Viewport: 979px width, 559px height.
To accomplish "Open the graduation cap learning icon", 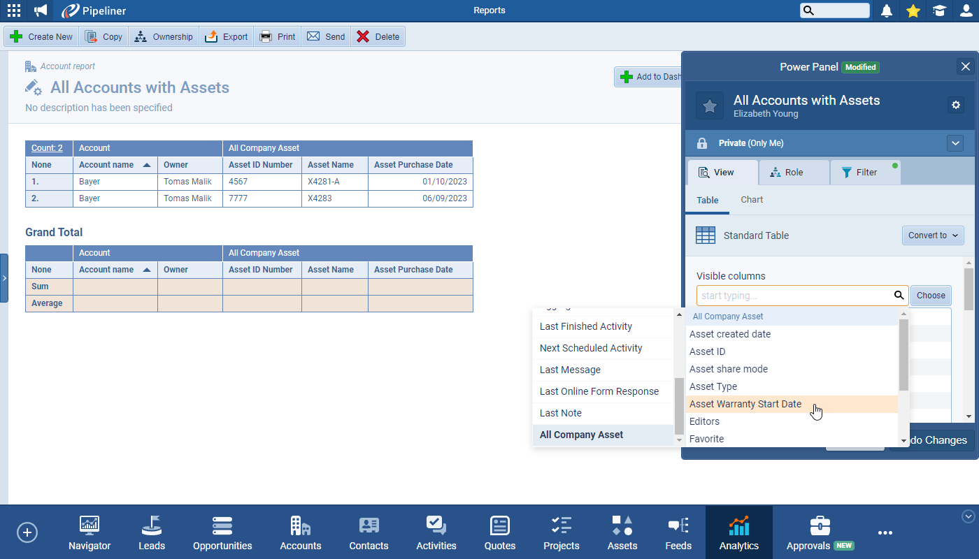I will [939, 10].
